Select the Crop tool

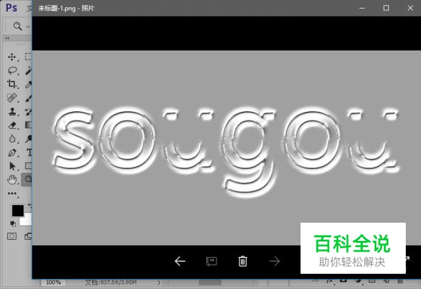click(12, 84)
